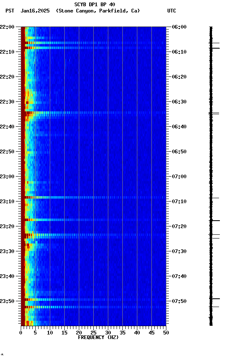The image size is (229, 359).
Task: Click the 22:10 PST time label
Action: [x=7, y=52]
